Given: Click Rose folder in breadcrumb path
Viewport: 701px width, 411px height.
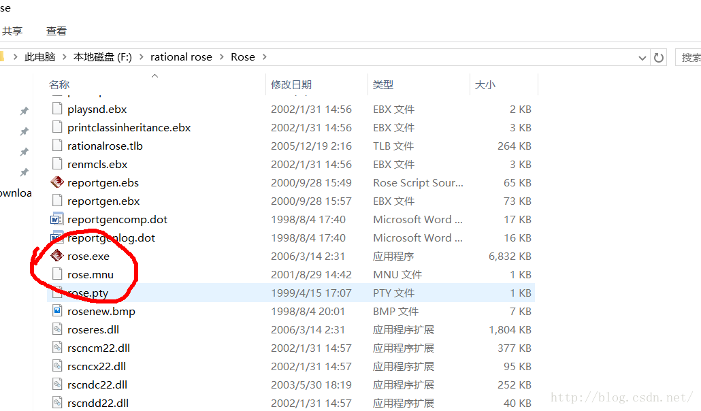Looking at the screenshot, I should point(243,56).
